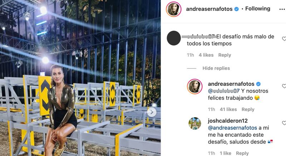The width and height of the screenshot is (286, 156).
Task: Reply to the comment with 4 likes
Action: [x=225, y=55]
